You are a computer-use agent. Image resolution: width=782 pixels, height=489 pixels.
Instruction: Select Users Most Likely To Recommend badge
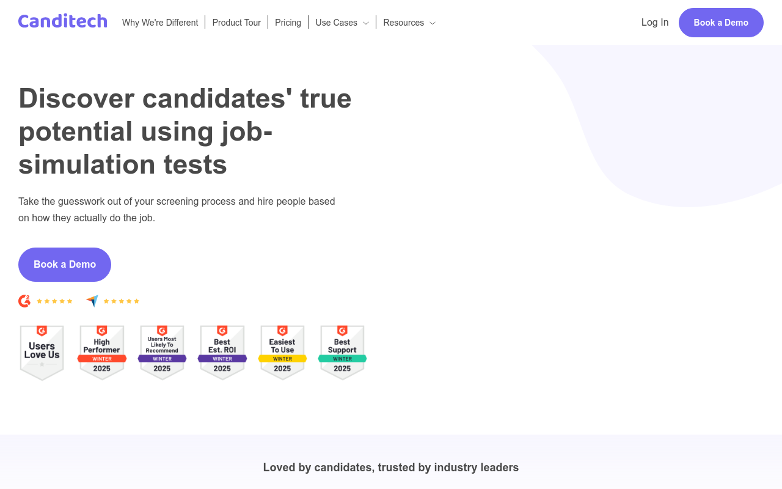[162, 353]
